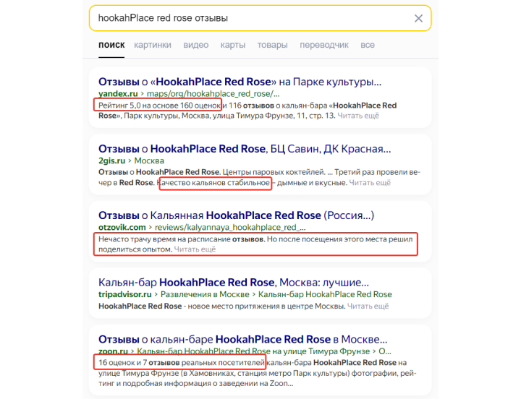Follow the 2gis.ru domain link
This screenshot has height=399, width=521.
click(x=111, y=160)
